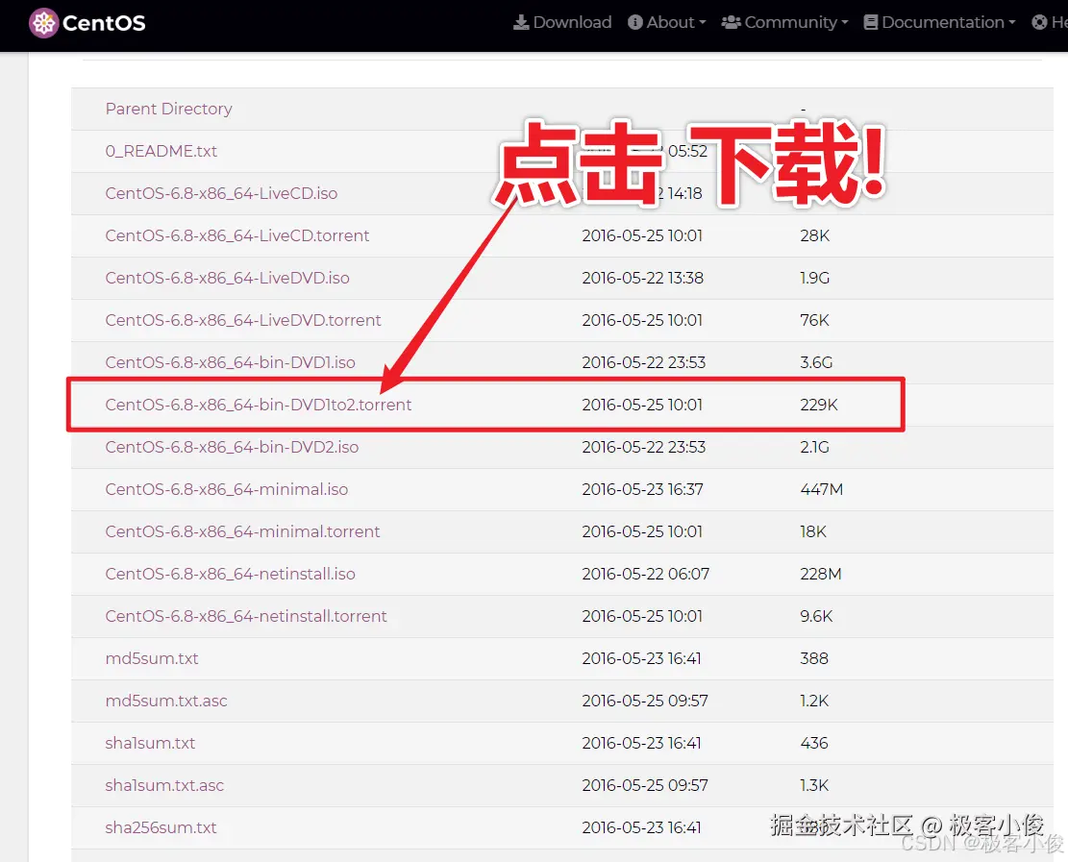Click the bin-DVD1to2.torrent link
1068x862 pixels.
(x=259, y=405)
